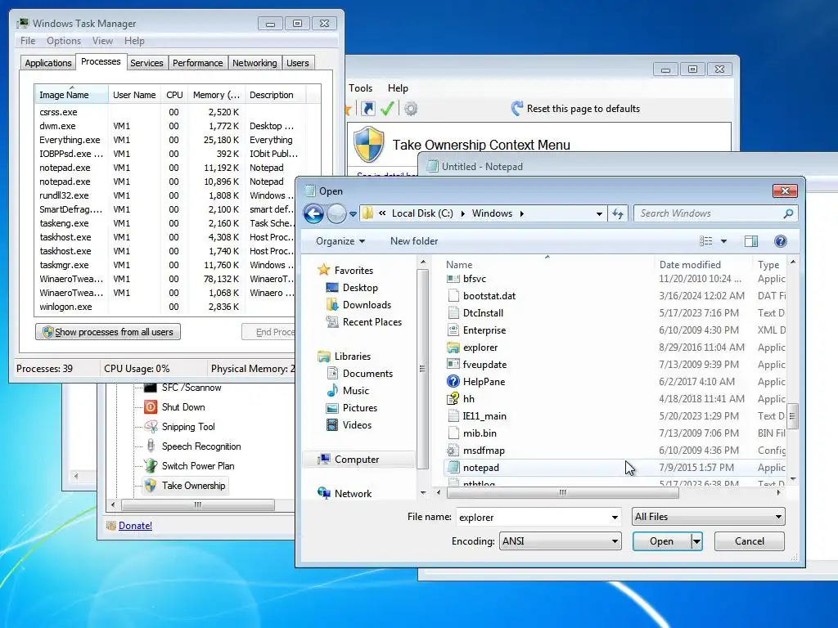Click the Donate! link
838x628 pixels.
tap(135, 526)
